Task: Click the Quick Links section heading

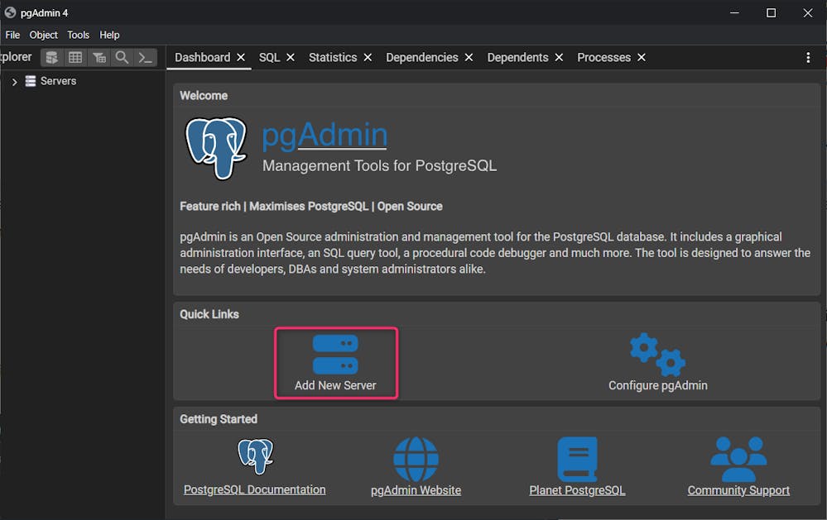Action: (209, 314)
